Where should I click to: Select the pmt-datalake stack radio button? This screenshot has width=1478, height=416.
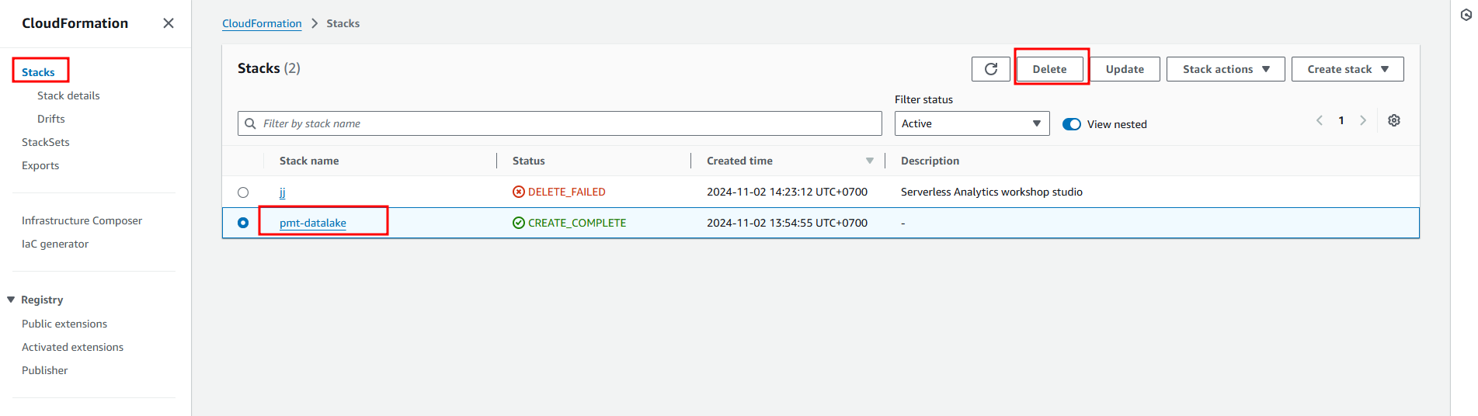pyautogui.click(x=243, y=223)
